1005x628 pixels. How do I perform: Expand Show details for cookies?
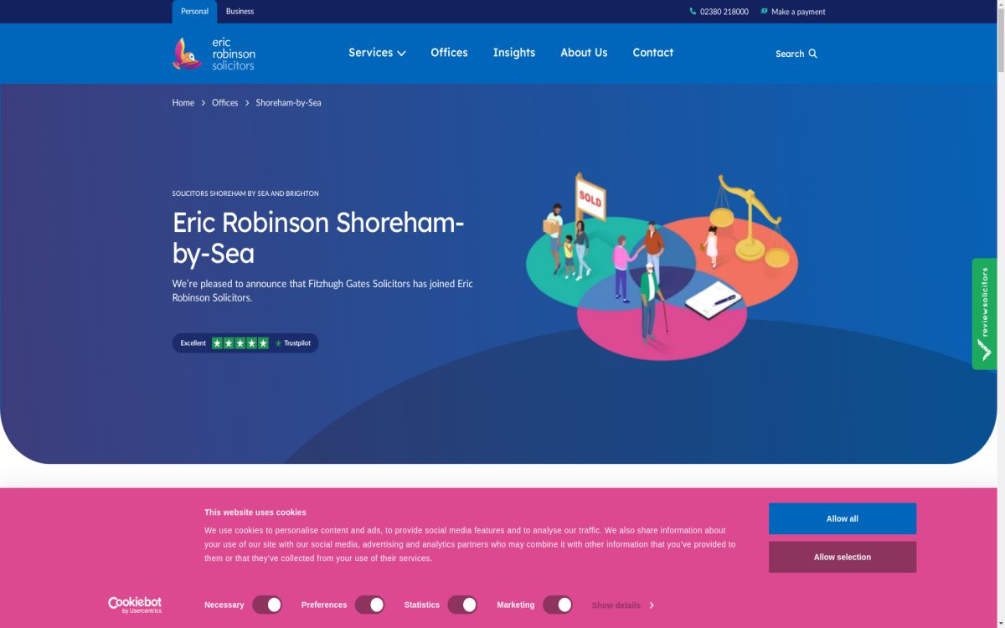click(x=622, y=605)
